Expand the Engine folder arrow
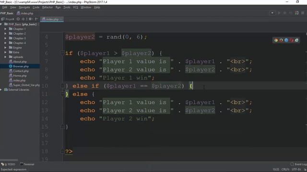 [5, 48]
